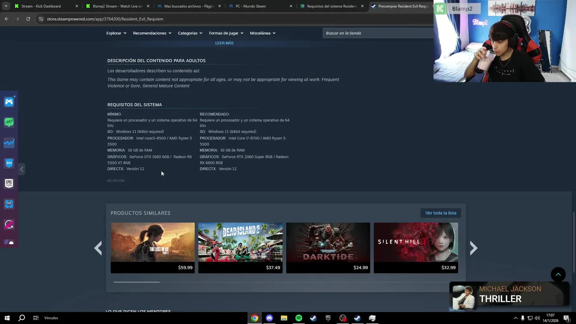The height and width of the screenshot is (324, 576).
Task: Open Chrome from the taskbar
Action: pyautogui.click(x=255, y=318)
